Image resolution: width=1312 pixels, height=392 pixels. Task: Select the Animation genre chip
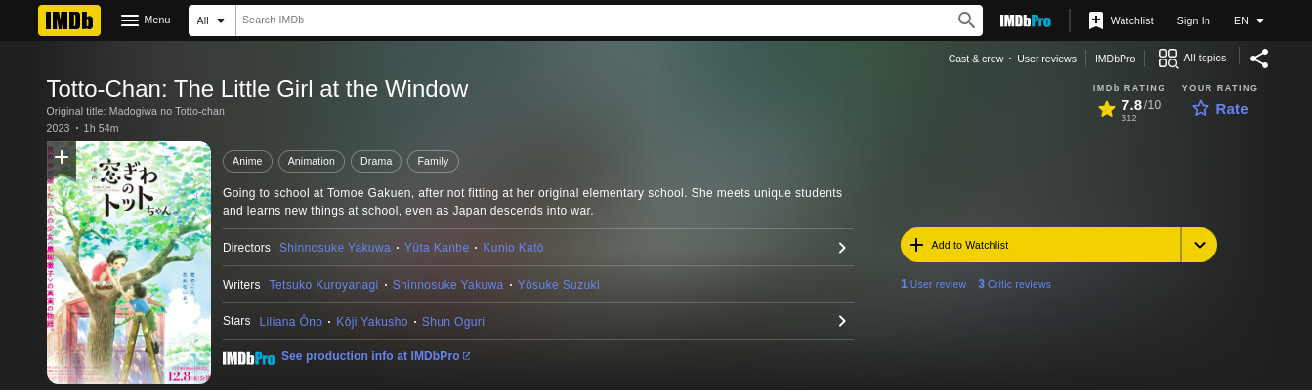312,161
